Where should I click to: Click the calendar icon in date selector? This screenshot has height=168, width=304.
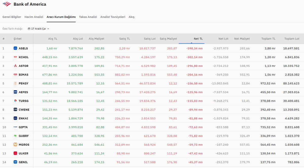click(x=29, y=29)
